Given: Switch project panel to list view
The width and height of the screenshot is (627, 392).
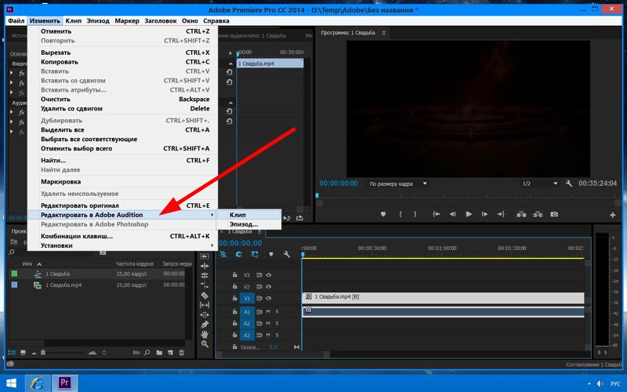Looking at the screenshot, I should pos(12,352).
